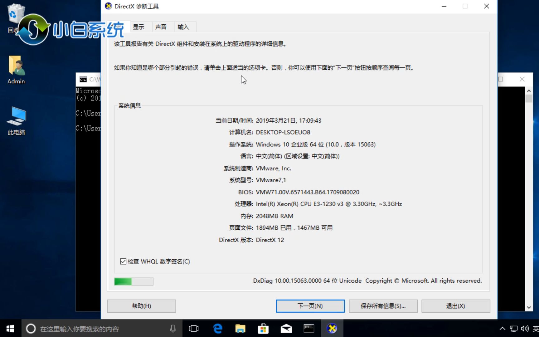The width and height of the screenshot is (539, 337).
Task: Click the command prompt window title icon
Action: pyautogui.click(x=83, y=80)
